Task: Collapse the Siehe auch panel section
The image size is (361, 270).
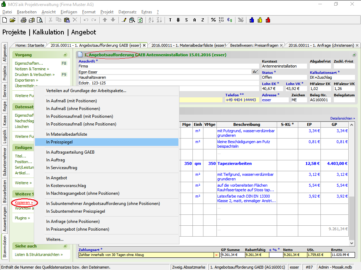Action: point(65,246)
